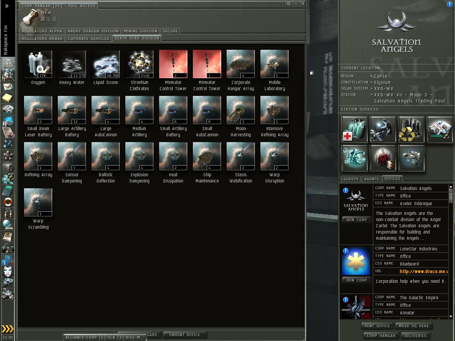Screen dimensions: 455x341
Task: Open the draco.me URL link
Action: 423,271
